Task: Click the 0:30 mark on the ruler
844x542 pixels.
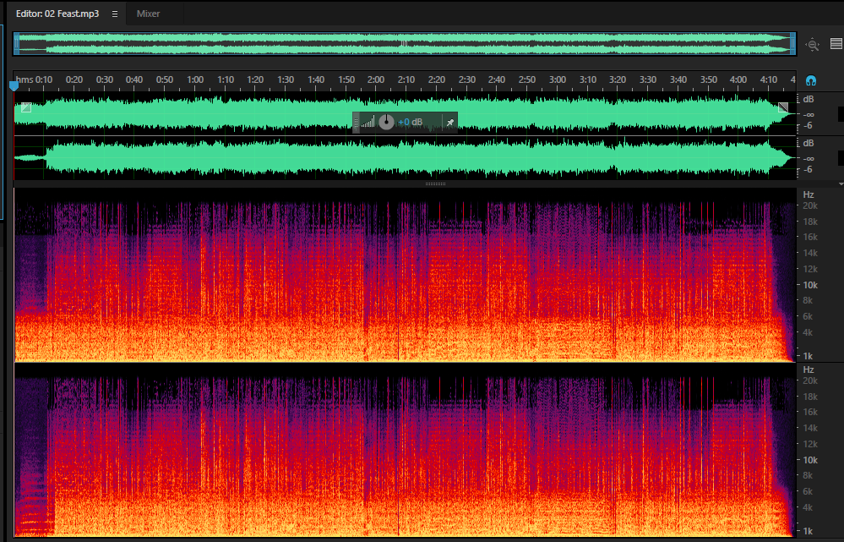Action: coord(105,79)
